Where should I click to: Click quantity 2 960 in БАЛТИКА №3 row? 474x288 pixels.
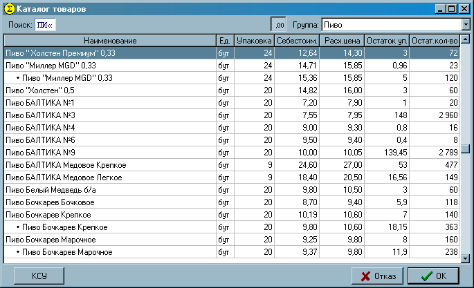pos(448,115)
